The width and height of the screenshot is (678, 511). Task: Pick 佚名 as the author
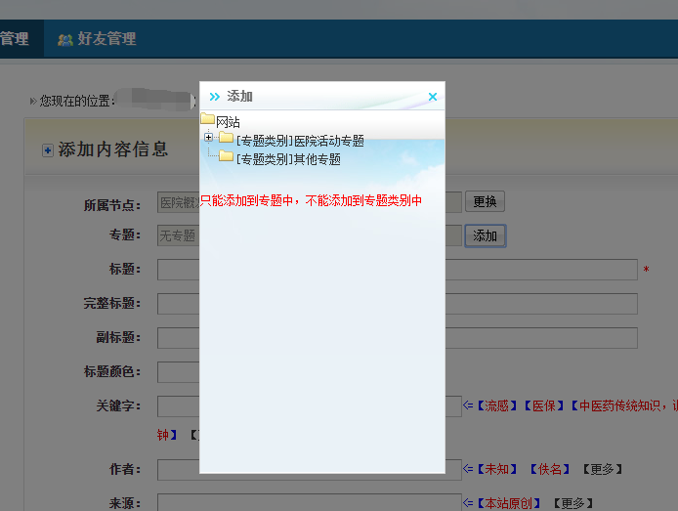tap(550, 470)
